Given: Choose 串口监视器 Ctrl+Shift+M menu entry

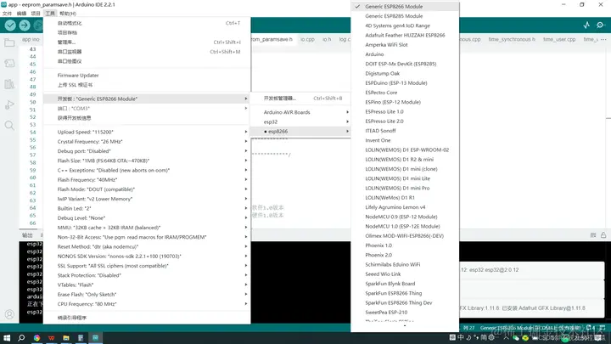Looking at the screenshot, I should click(147, 52).
